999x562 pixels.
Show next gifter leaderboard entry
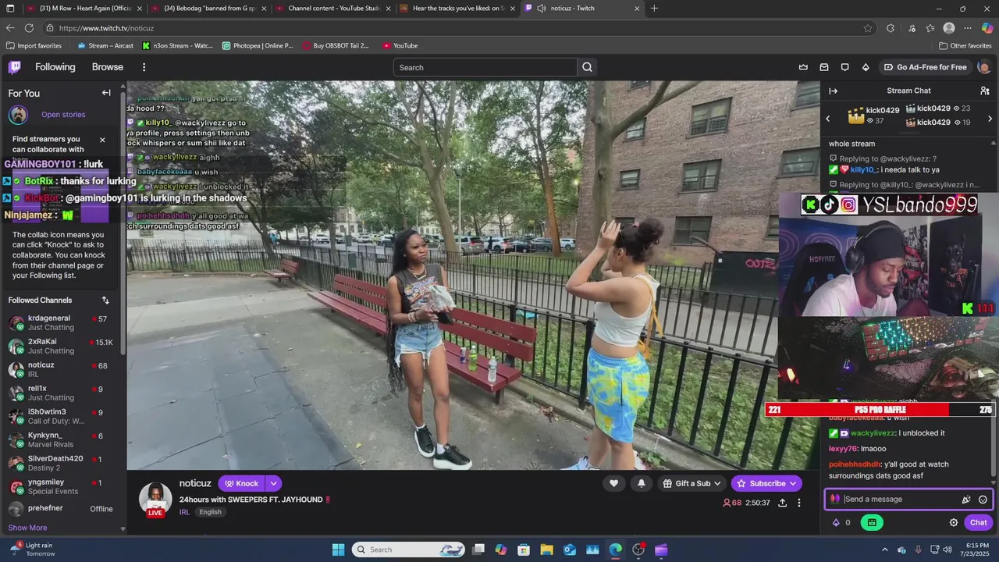[990, 119]
